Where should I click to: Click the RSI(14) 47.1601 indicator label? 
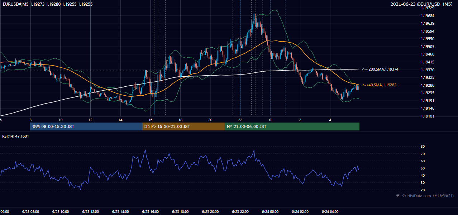[16, 136]
